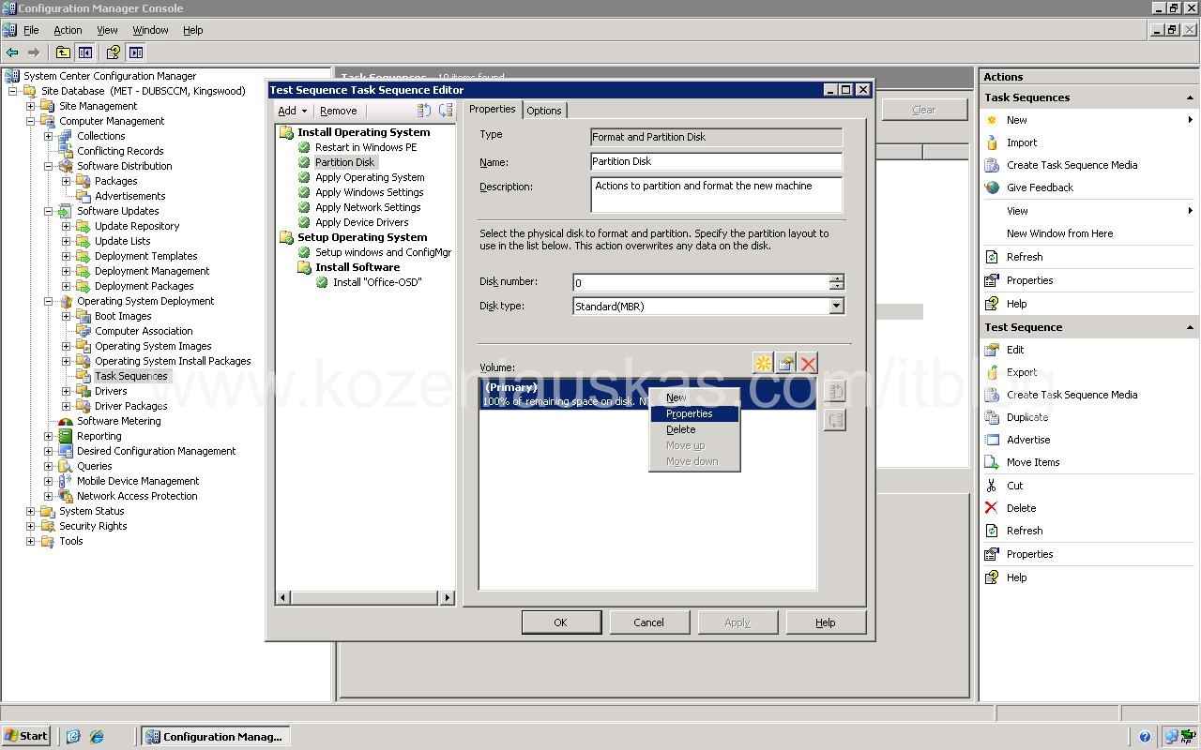Image resolution: width=1201 pixels, height=750 pixels.
Task: Select Install "Office-OSD" step
Action: (377, 282)
